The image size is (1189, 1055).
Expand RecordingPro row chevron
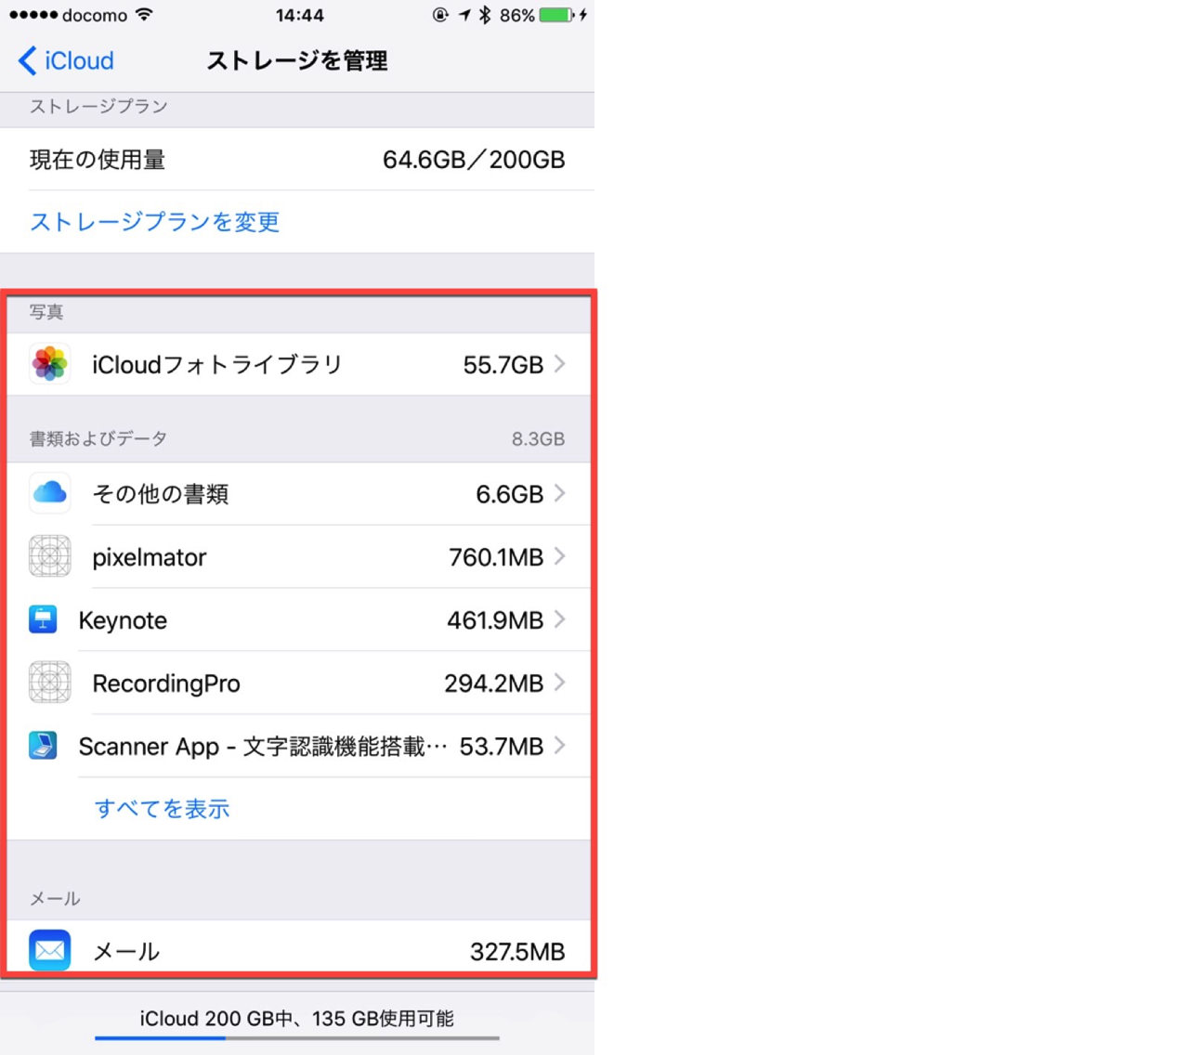click(x=560, y=683)
